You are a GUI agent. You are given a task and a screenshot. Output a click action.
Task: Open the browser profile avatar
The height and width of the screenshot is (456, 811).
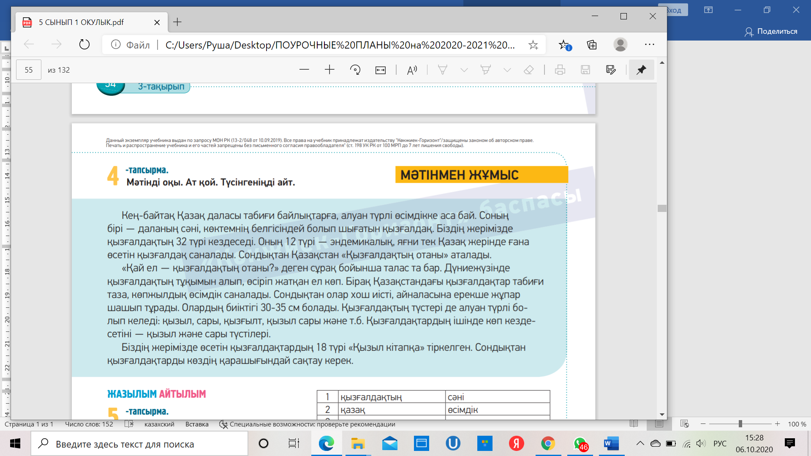pyautogui.click(x=620, y=44)
